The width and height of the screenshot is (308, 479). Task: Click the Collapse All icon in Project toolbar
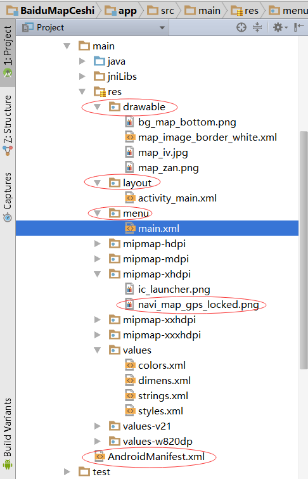(x=257, y=27)
